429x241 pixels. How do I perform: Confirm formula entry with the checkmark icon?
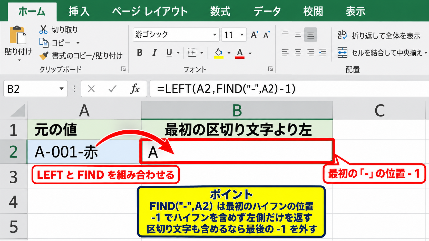[x=112, y=89]
